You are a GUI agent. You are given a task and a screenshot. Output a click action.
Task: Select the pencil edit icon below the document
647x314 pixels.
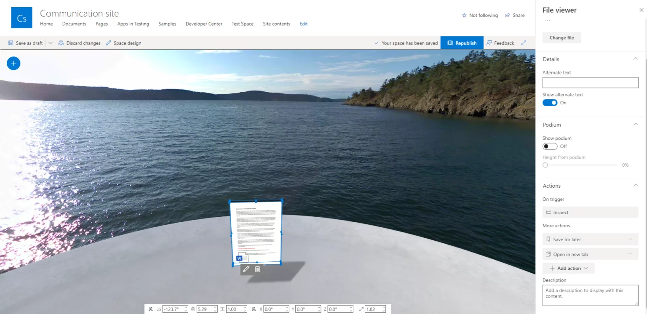(x=246, y=269)
